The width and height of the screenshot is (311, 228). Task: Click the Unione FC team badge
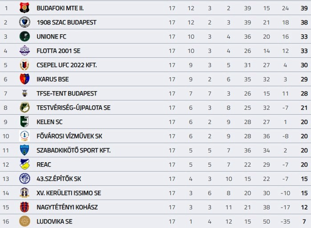24,36
